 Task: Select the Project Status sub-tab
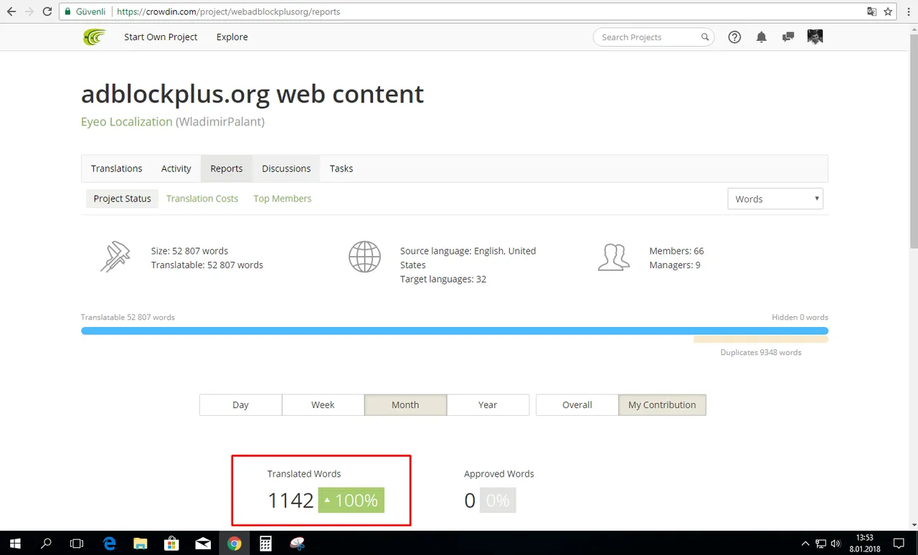coord(122,199)
